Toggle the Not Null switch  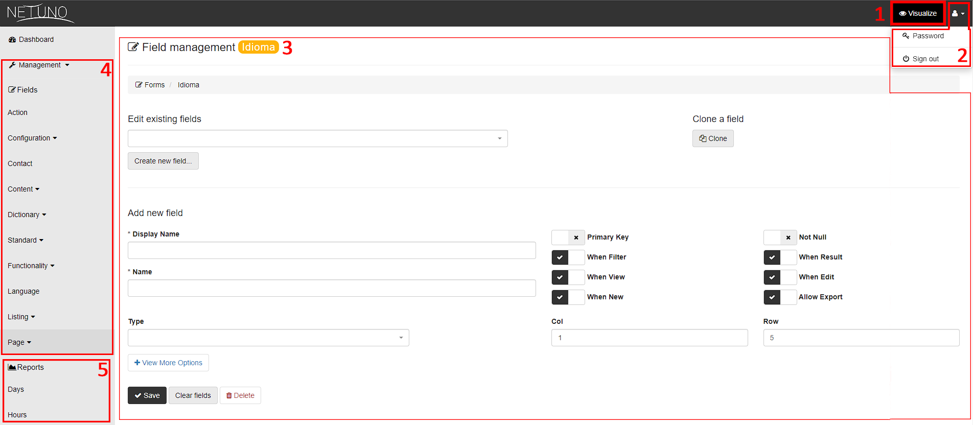click(780, 238)
